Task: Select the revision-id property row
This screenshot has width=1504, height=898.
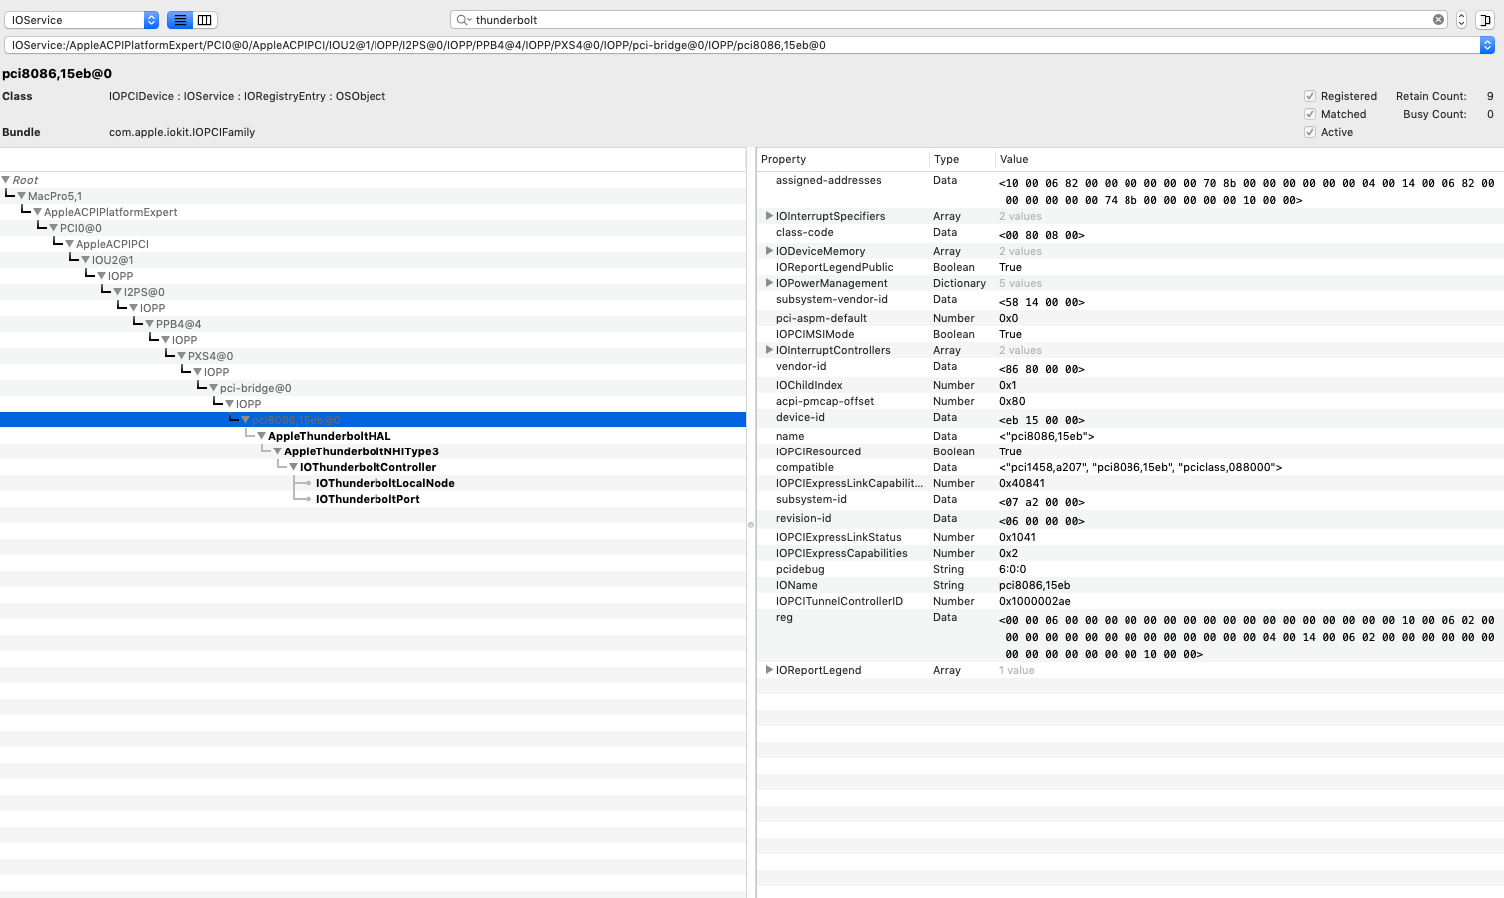Action: coord(1130,520)
